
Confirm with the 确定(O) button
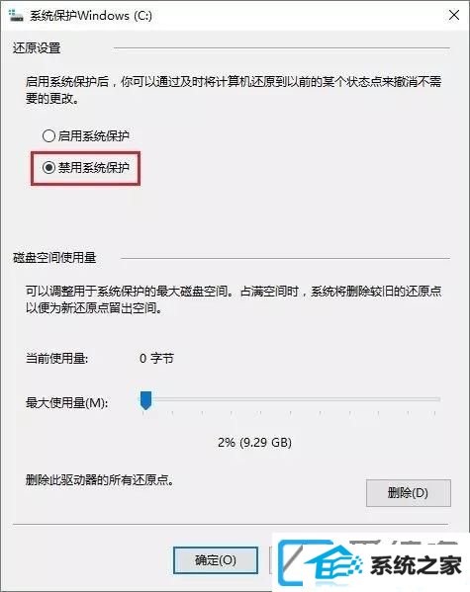(216, 560)
